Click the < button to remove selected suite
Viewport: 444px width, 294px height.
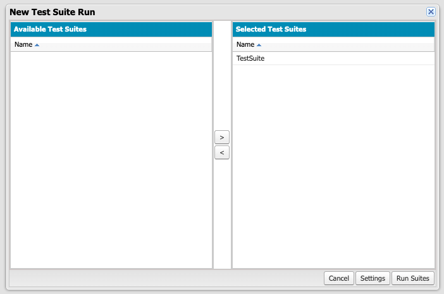coord(222,152)
